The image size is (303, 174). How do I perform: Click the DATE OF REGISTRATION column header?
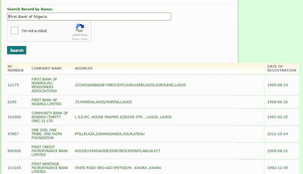coord(281,68)
